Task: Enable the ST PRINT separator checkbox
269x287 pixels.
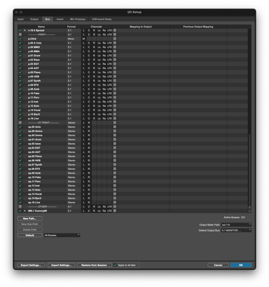Action: coord(20,123)
